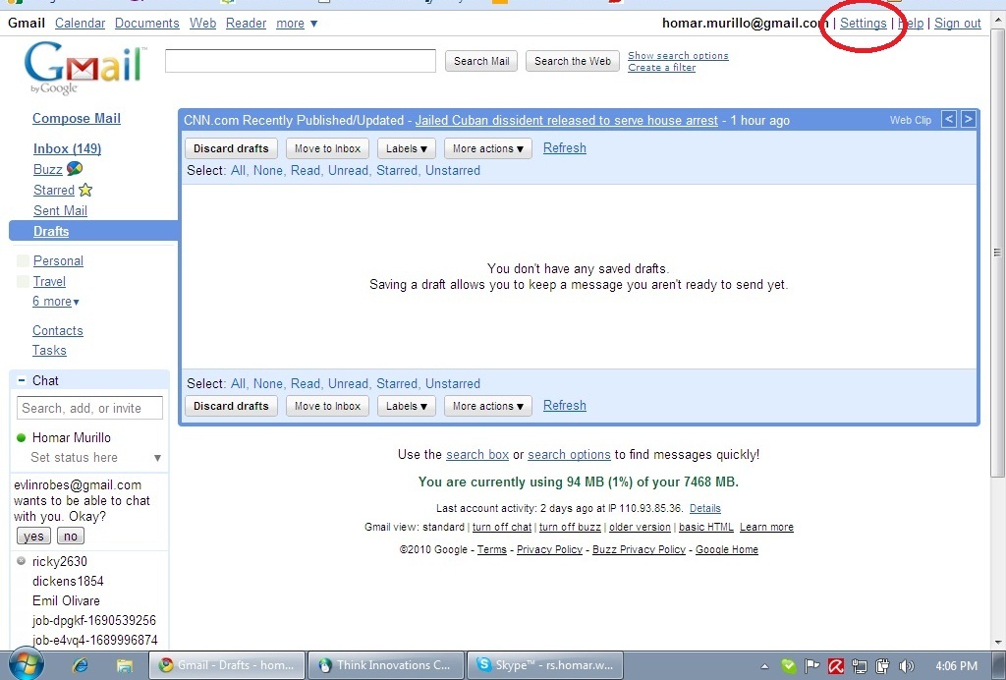The image size is (1006, 680).
Task: Open the bottom More actions dropdown
Action: point(487,406)
